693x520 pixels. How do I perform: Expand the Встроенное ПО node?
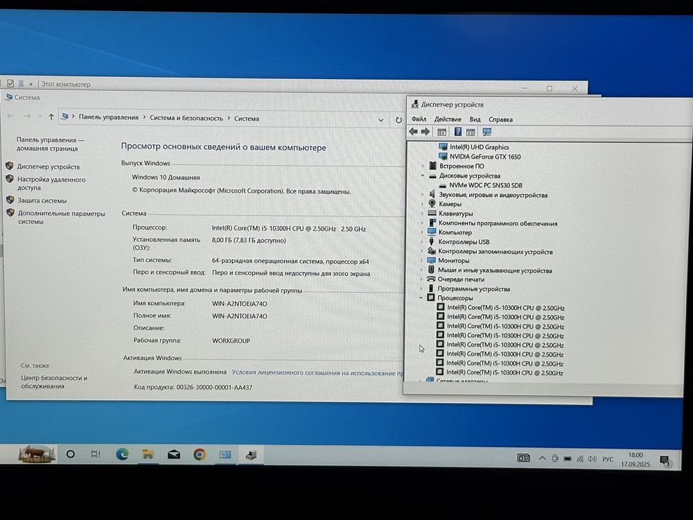[423, 166]
